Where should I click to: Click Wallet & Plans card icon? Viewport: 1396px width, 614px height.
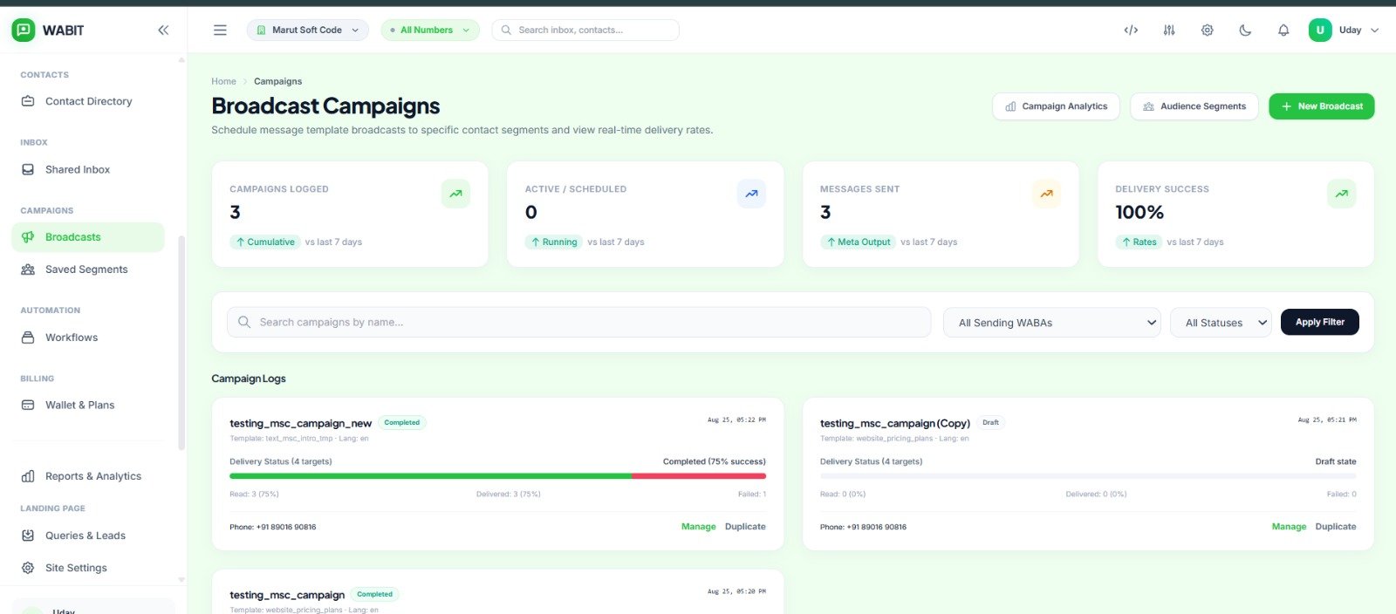click(28, 405)
